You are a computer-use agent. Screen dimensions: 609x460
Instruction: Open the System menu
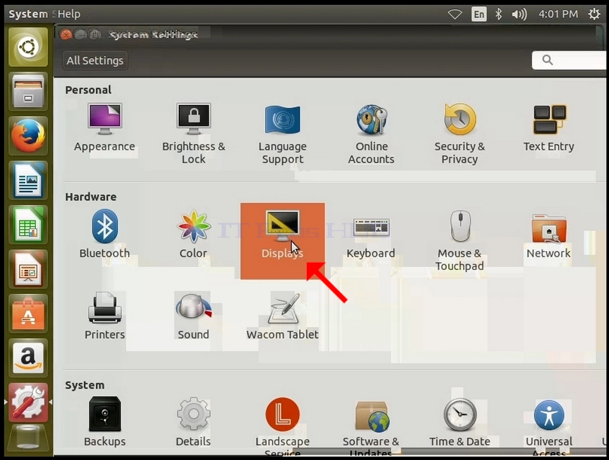click(x=28, y=14)
